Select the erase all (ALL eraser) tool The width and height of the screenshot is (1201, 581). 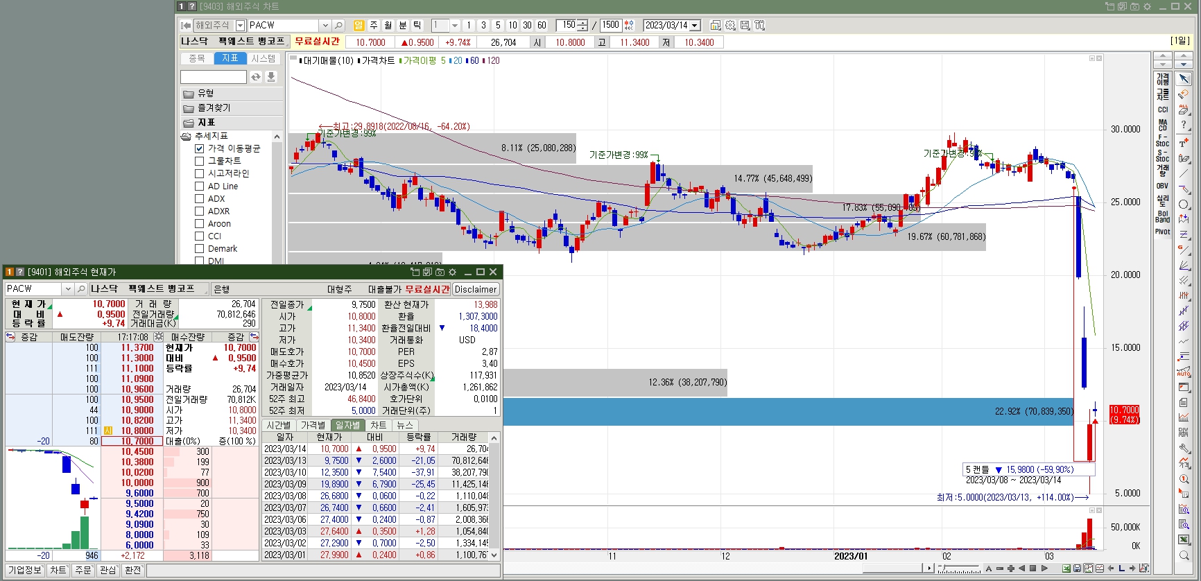(1184, 109)
